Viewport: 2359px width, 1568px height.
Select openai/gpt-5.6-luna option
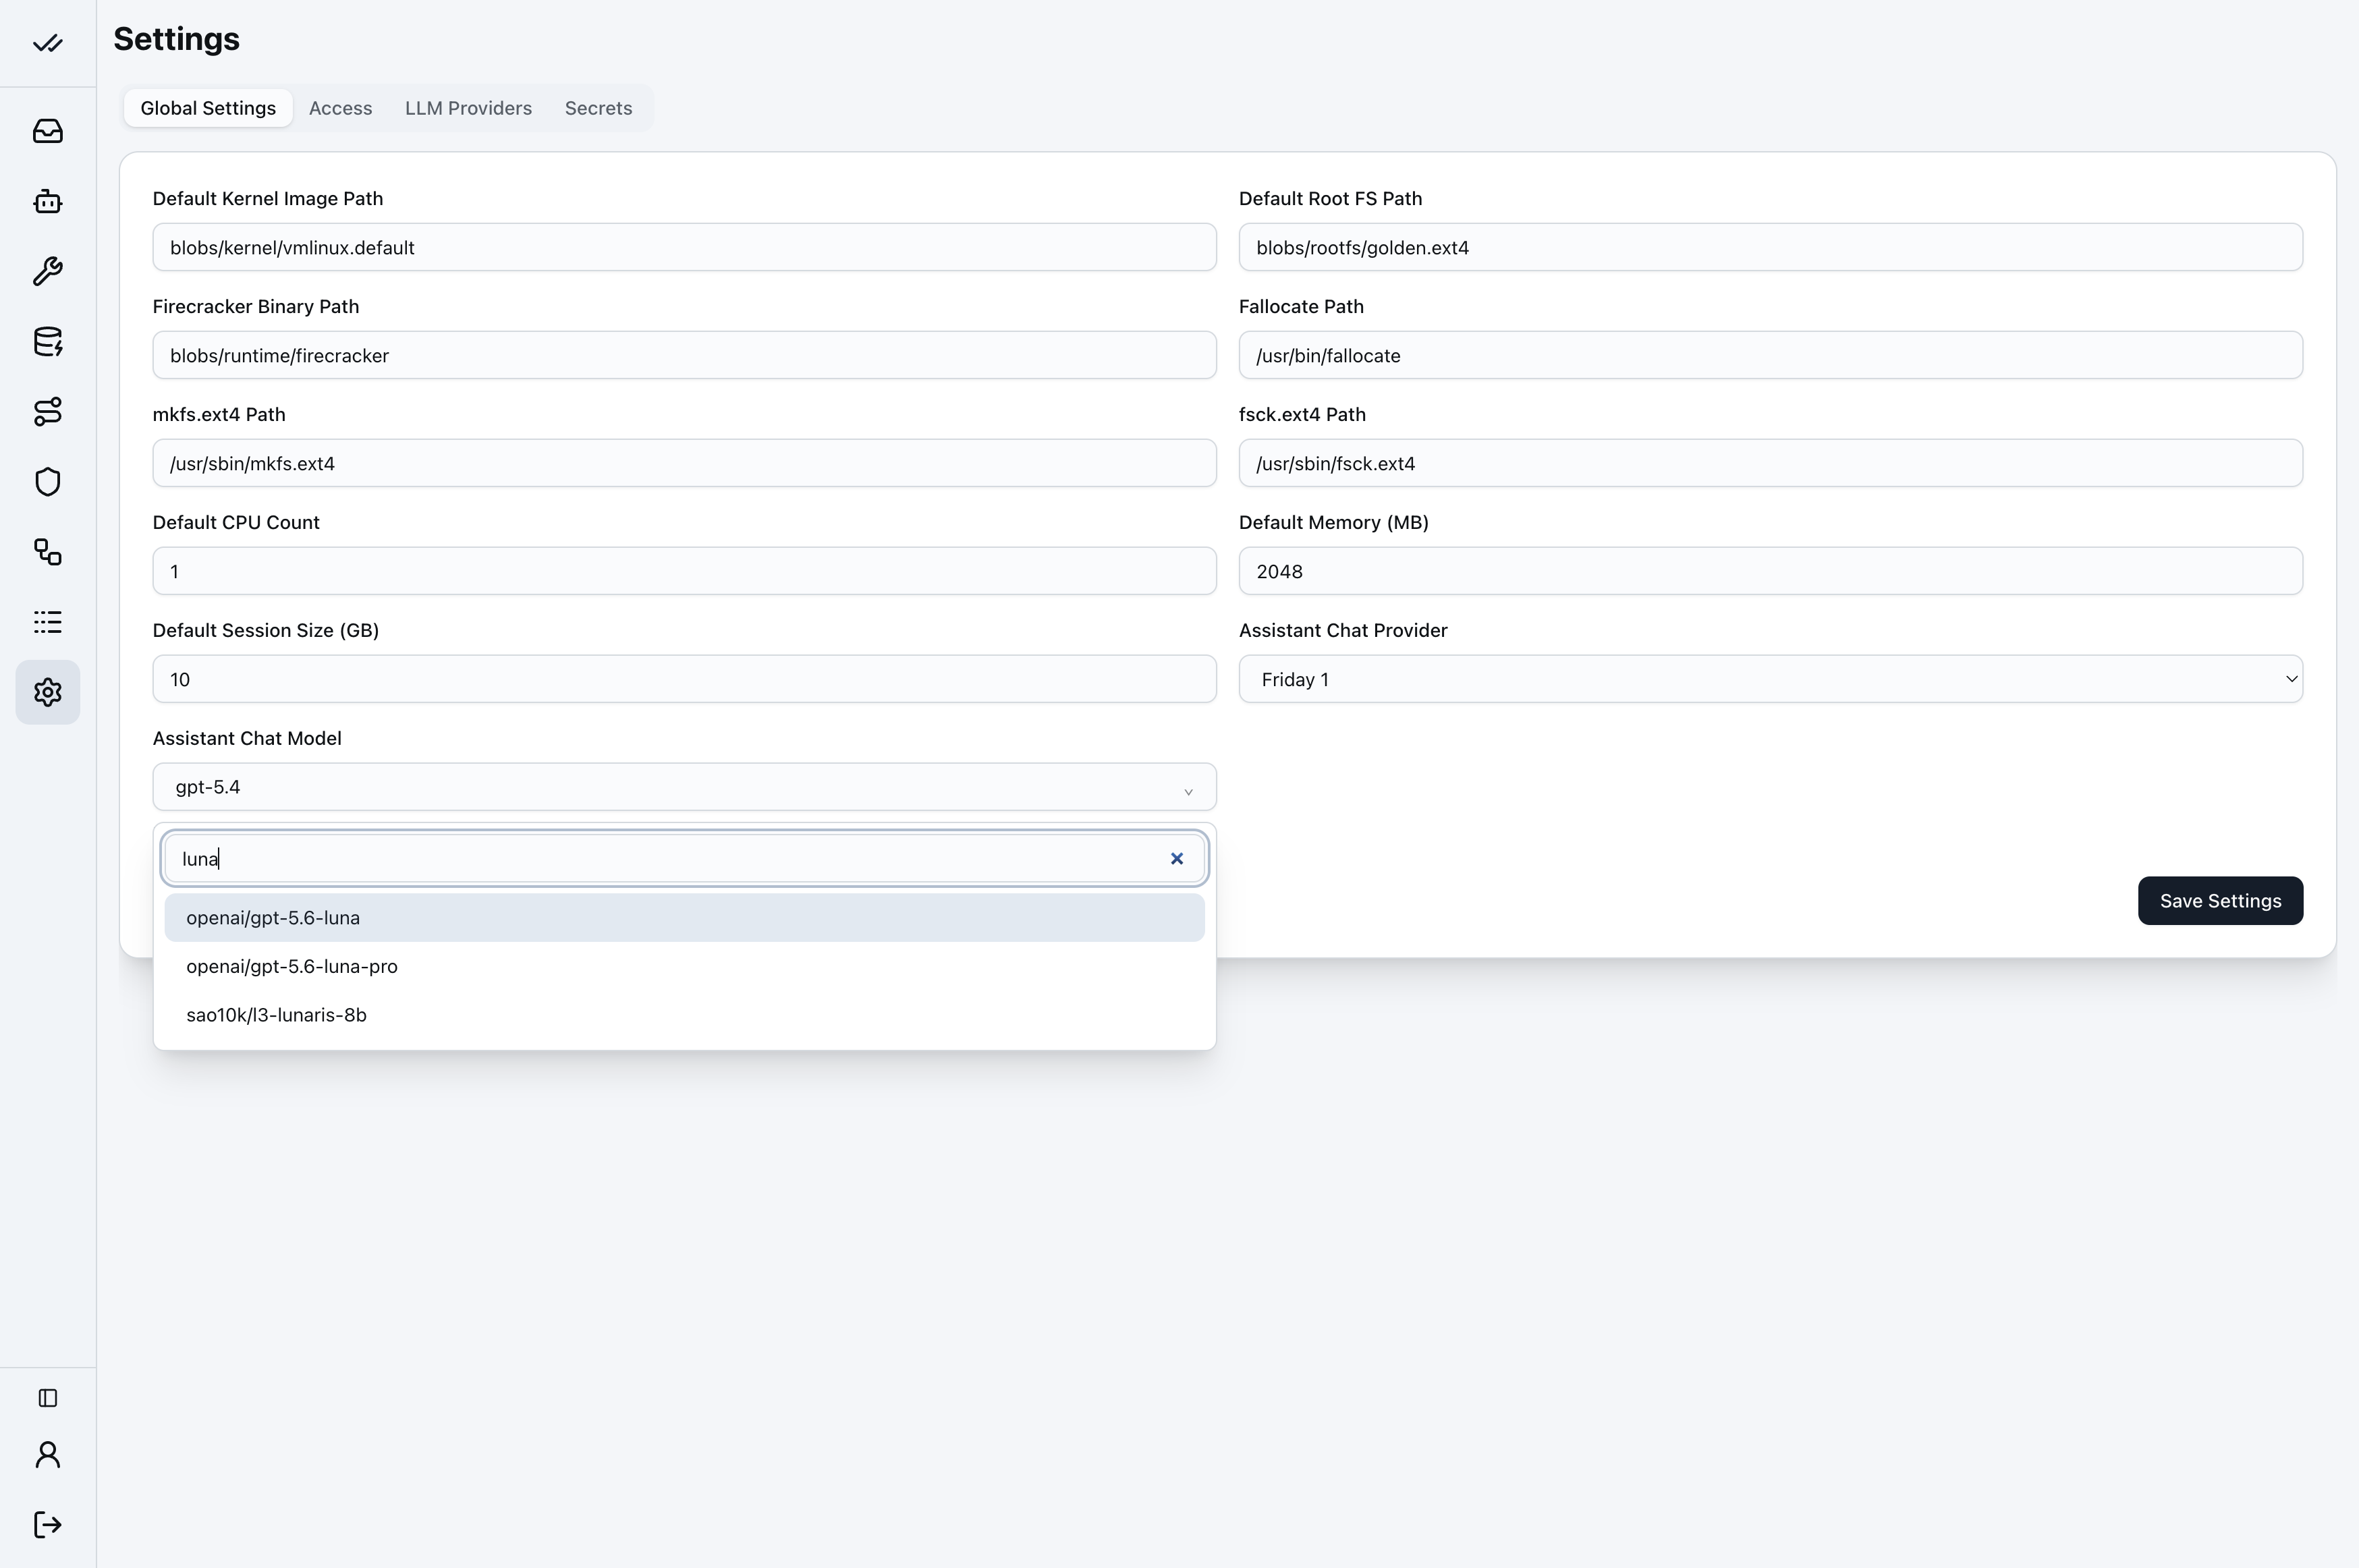coord(685,918)
